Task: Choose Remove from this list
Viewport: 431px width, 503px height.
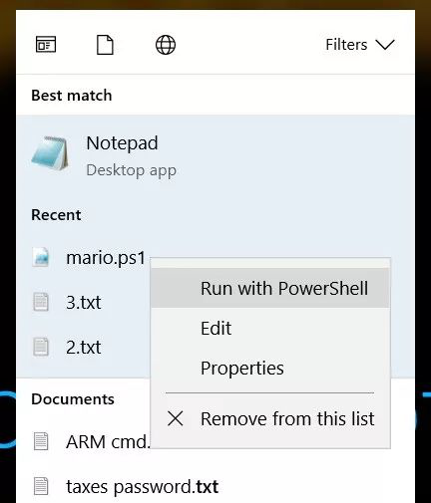Action: tap(269, 418)
